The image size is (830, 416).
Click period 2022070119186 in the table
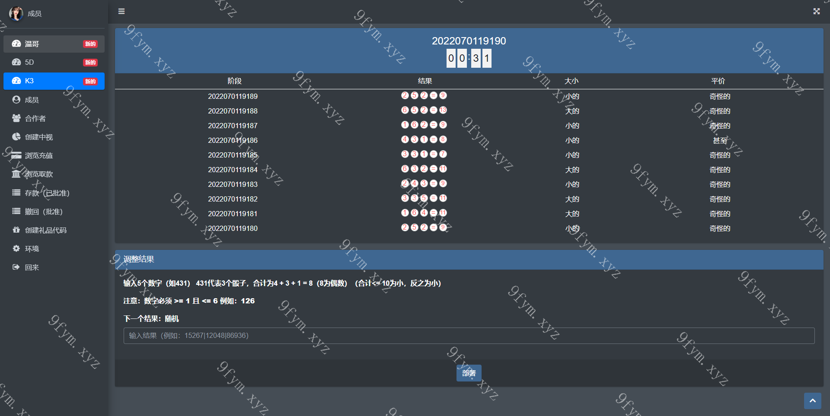point(233,140)
